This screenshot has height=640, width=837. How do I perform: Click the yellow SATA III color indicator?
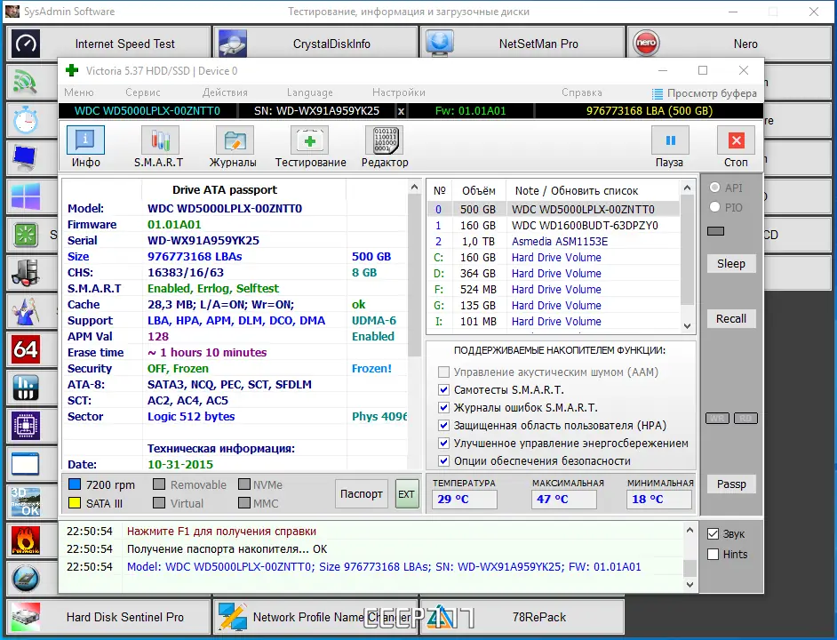[75, 503]
